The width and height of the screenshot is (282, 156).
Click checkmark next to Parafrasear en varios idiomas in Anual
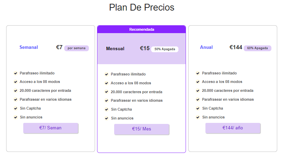tap(198, 99)
